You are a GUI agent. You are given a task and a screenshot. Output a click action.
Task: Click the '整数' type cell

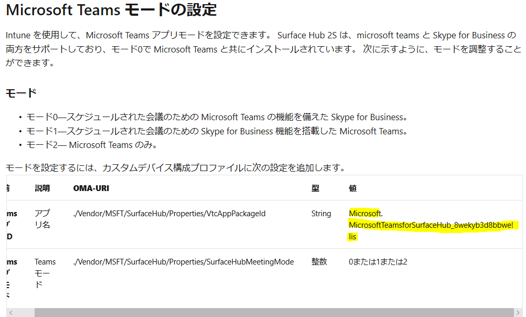tap(319, 262)
